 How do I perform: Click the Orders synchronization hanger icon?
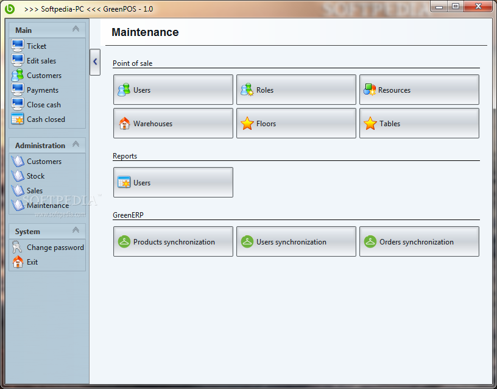(x=370, y=242)
